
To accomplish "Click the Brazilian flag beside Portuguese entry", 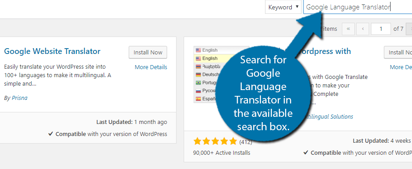I will pos(198,82).
